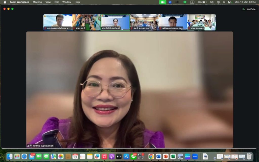This screenshot has width=259, height=162.
Task: Open the Meeting menu
Action: tap(37, 2)
